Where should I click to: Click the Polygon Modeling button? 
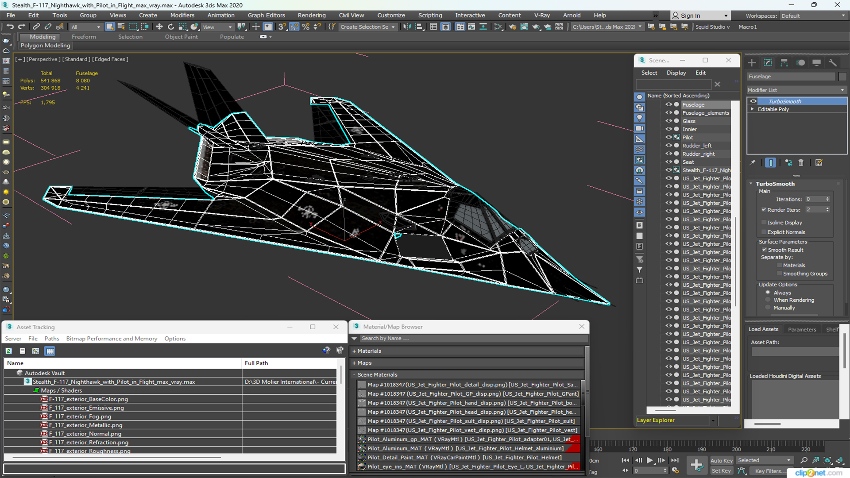click(45, 46)
